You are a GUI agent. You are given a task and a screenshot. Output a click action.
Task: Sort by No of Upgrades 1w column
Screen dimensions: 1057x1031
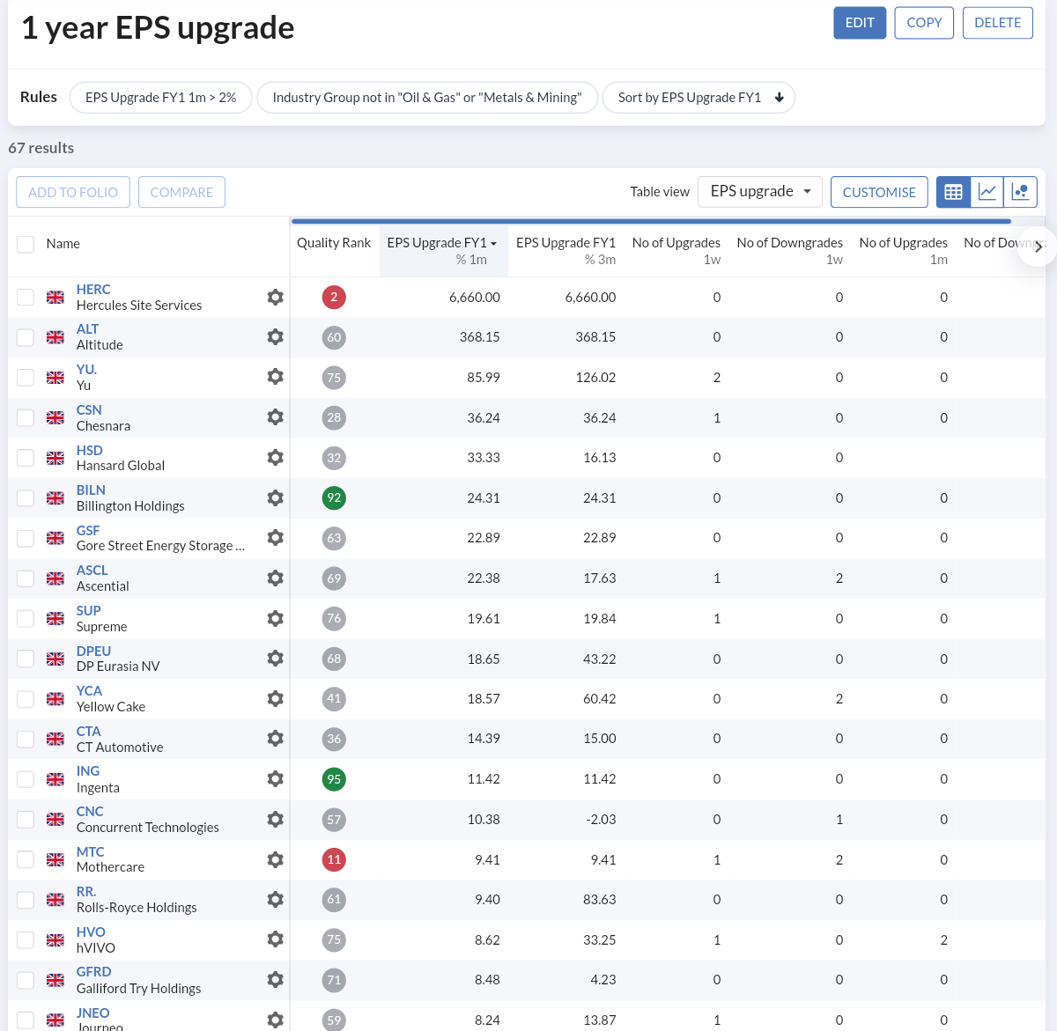(676, 251)
